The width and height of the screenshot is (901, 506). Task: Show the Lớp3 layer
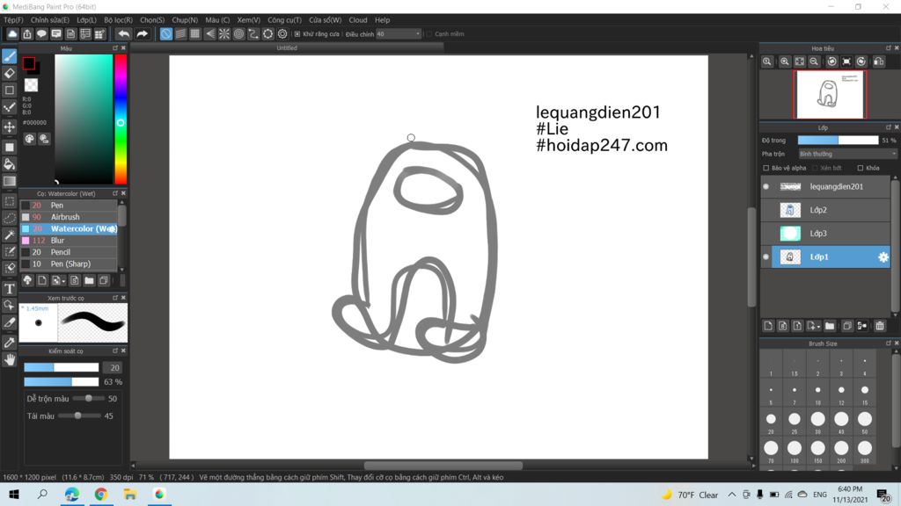click(766, 234)
